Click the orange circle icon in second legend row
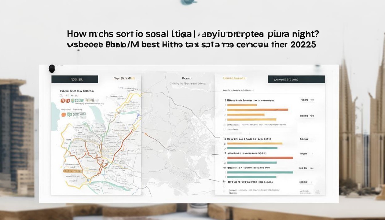 (64, 115)
